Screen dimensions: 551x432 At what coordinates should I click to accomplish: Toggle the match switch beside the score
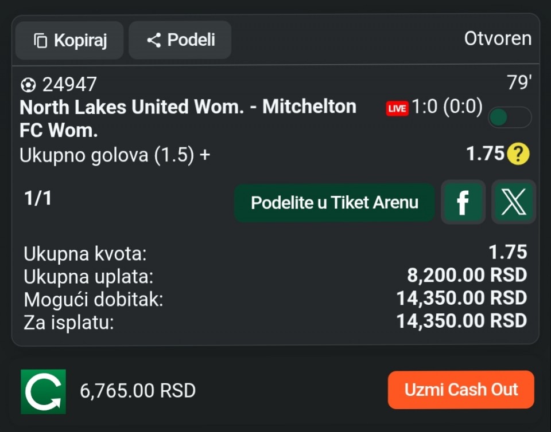(x=509, y=117)
